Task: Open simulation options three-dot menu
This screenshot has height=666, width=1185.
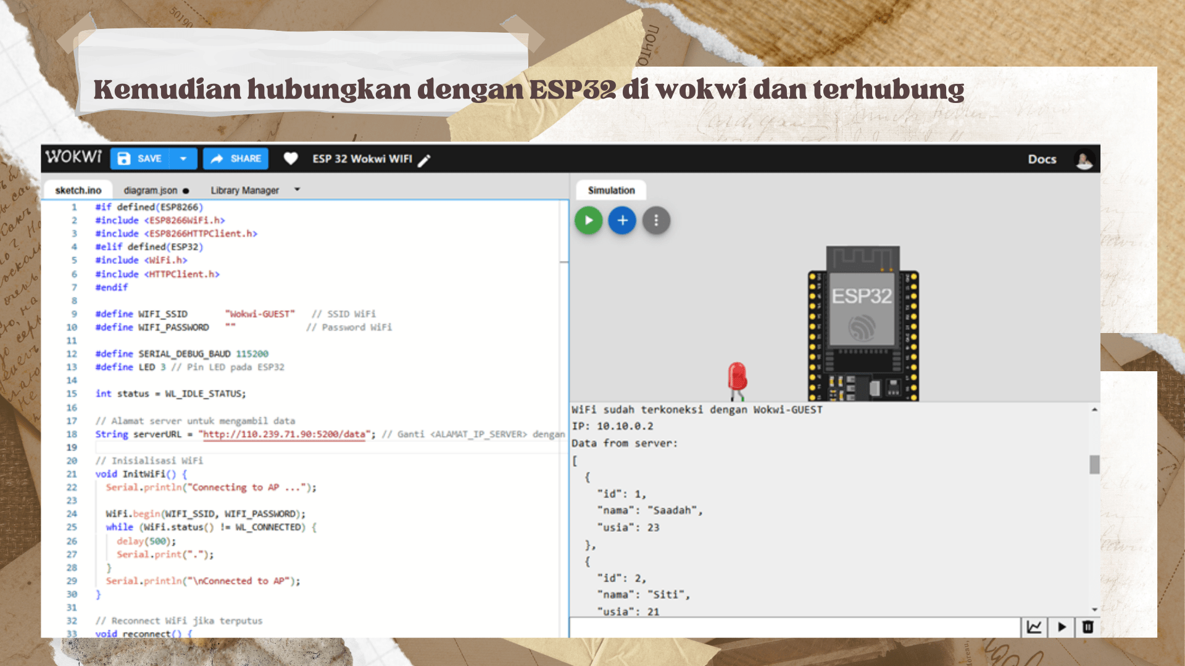Action: 656,220
